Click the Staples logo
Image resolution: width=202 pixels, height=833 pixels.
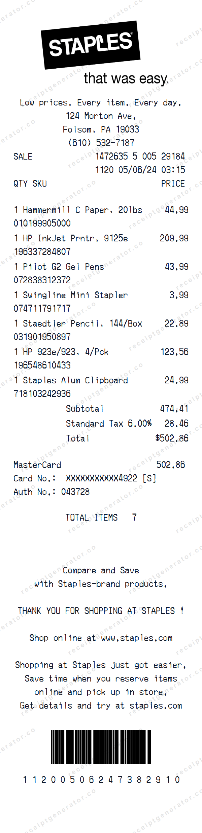[x=91, y=45]
